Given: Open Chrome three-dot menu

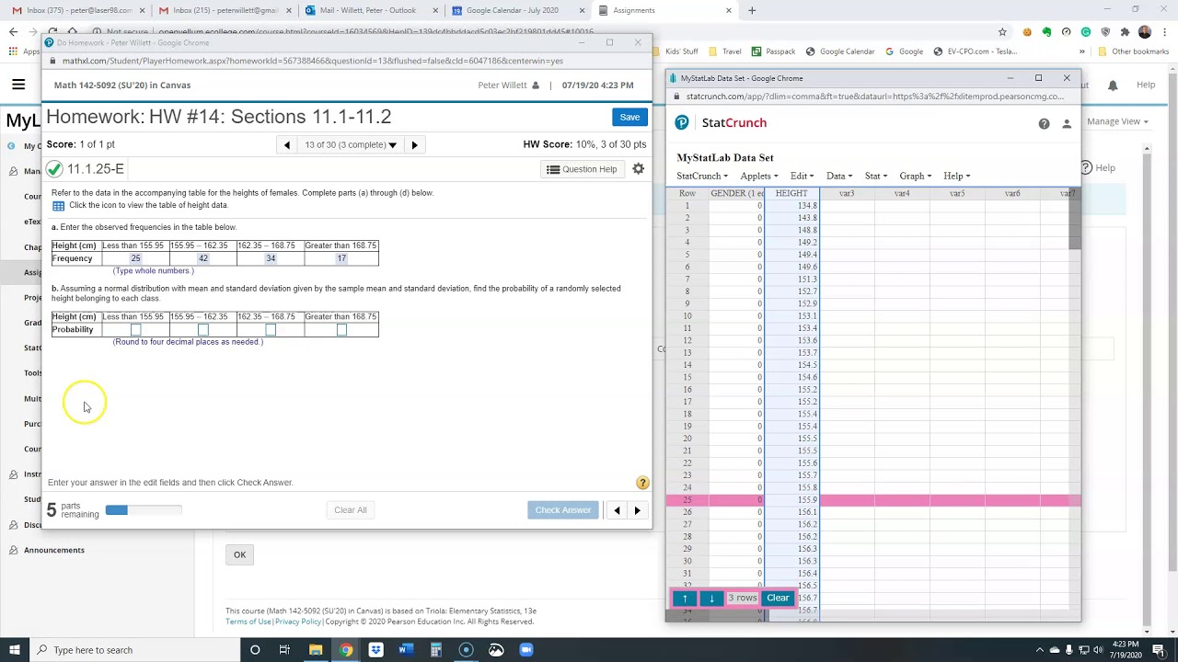Looking at the screenshot, I should tap(1164, 31).
